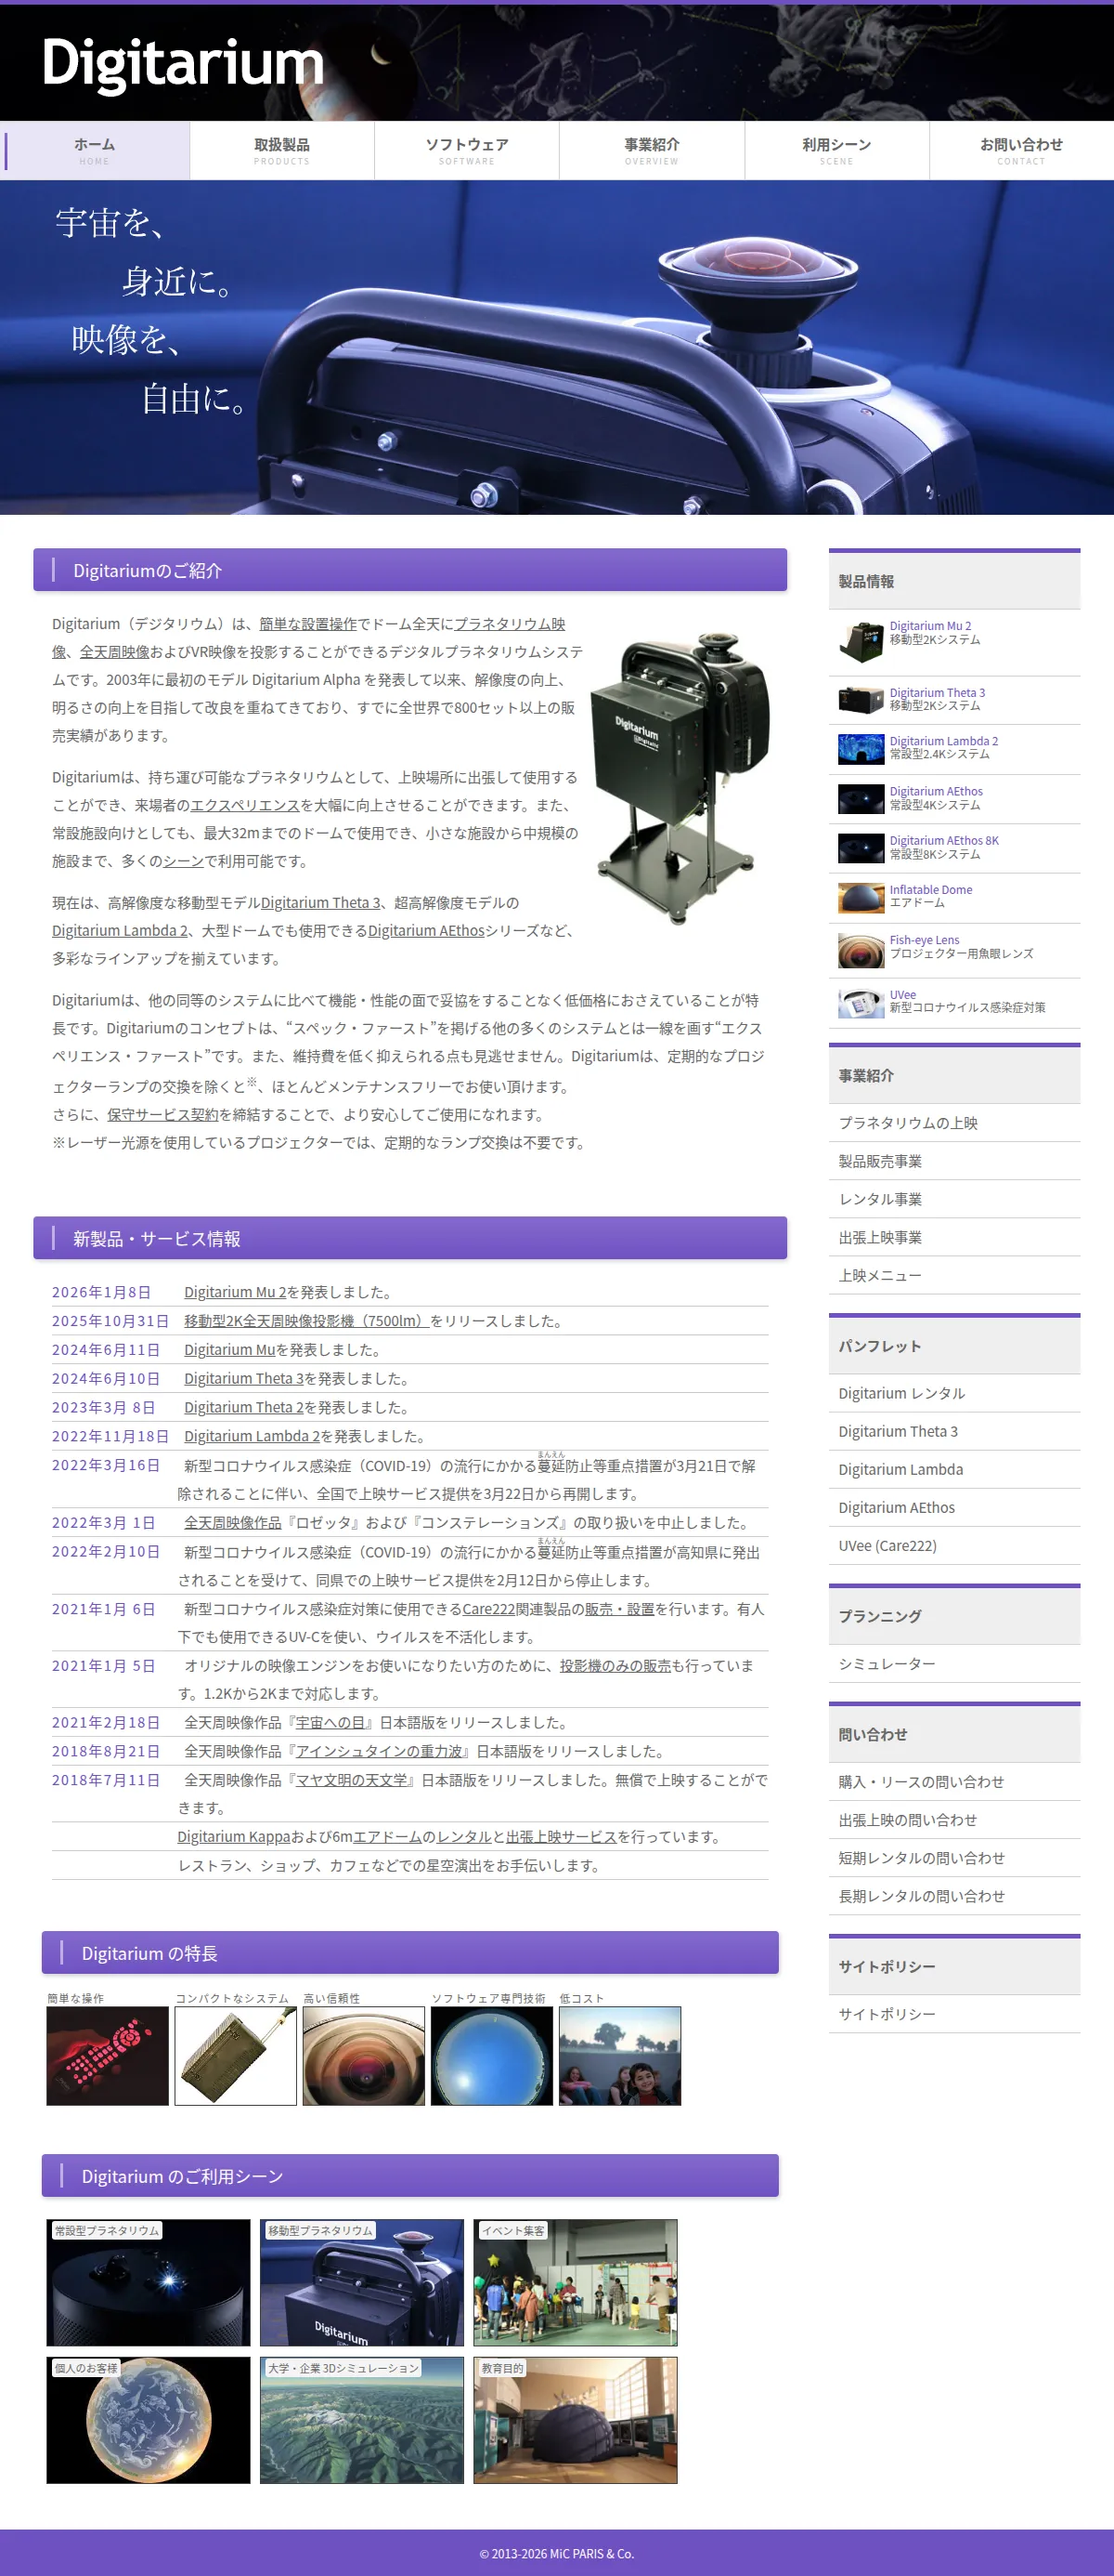Open Digitarium Lambda pamphlet link
The width and height of the screenshot is (1114, 2576).
[954, 1469]
